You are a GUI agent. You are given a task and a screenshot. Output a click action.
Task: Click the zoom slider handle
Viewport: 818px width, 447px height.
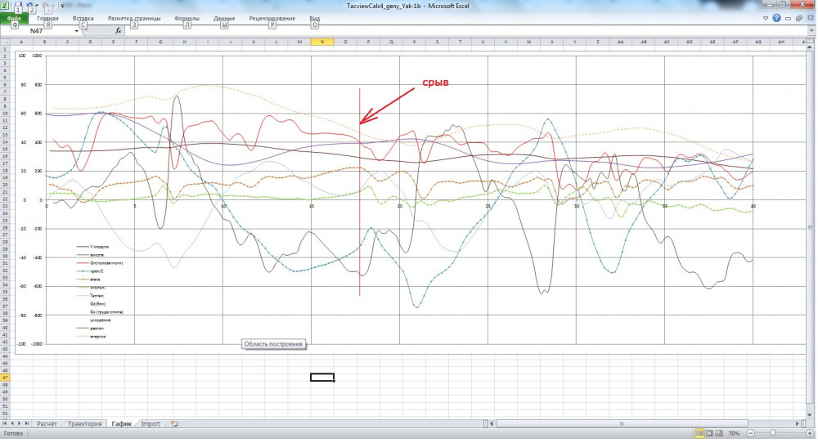click(773, 433)
